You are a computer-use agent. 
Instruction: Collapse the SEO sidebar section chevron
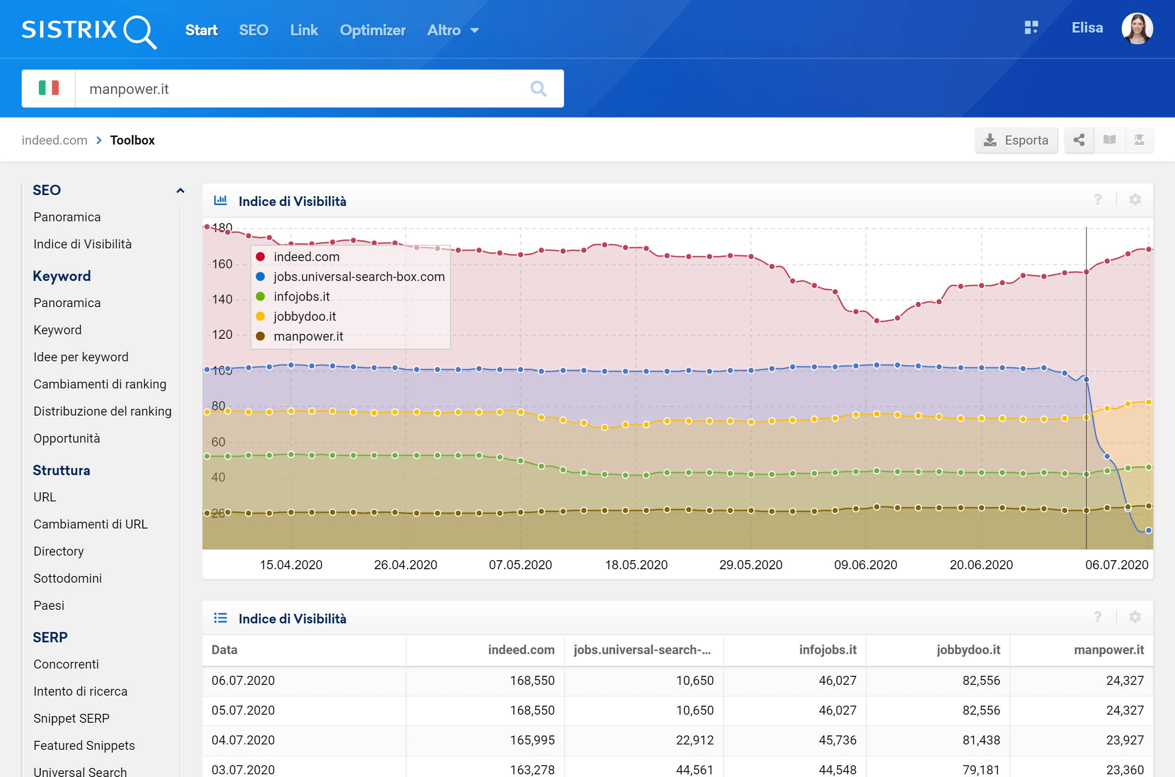[180, 190]
